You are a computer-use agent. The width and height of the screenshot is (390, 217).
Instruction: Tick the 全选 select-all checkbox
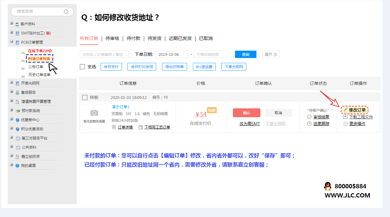point(82,67)
